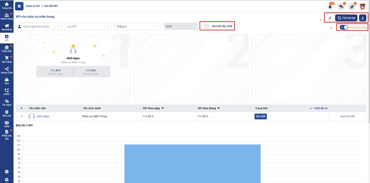Open the notifications bell icon
The image size is (370, 183).
[x=330, y=6]
